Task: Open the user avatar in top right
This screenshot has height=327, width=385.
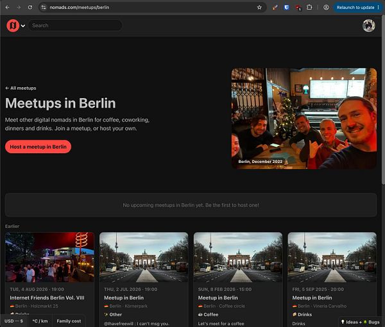Action: point(369,26)
